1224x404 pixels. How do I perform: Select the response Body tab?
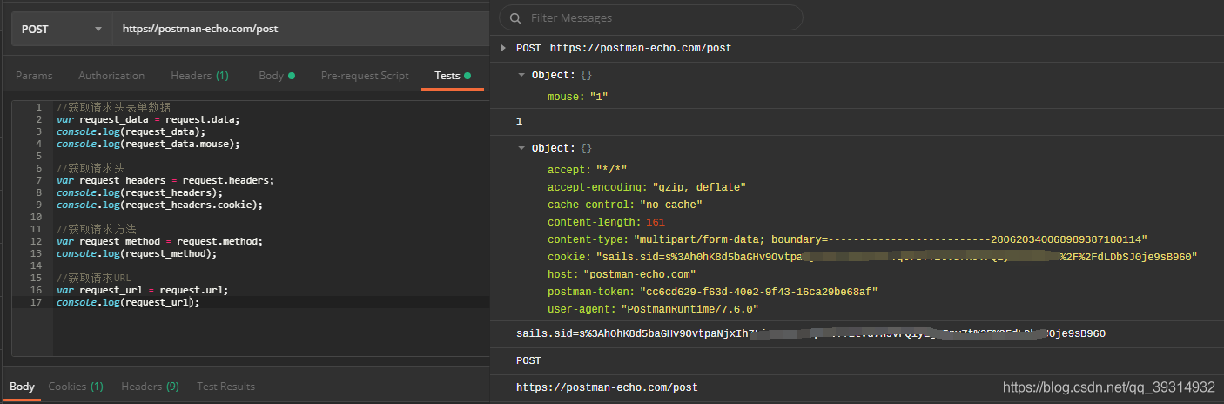point(22,387)
